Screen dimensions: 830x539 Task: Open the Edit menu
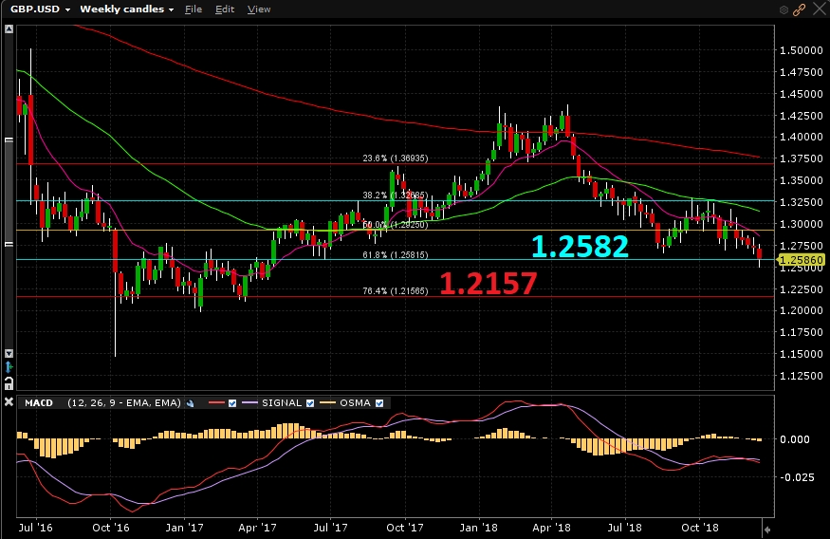coord(225,9)
